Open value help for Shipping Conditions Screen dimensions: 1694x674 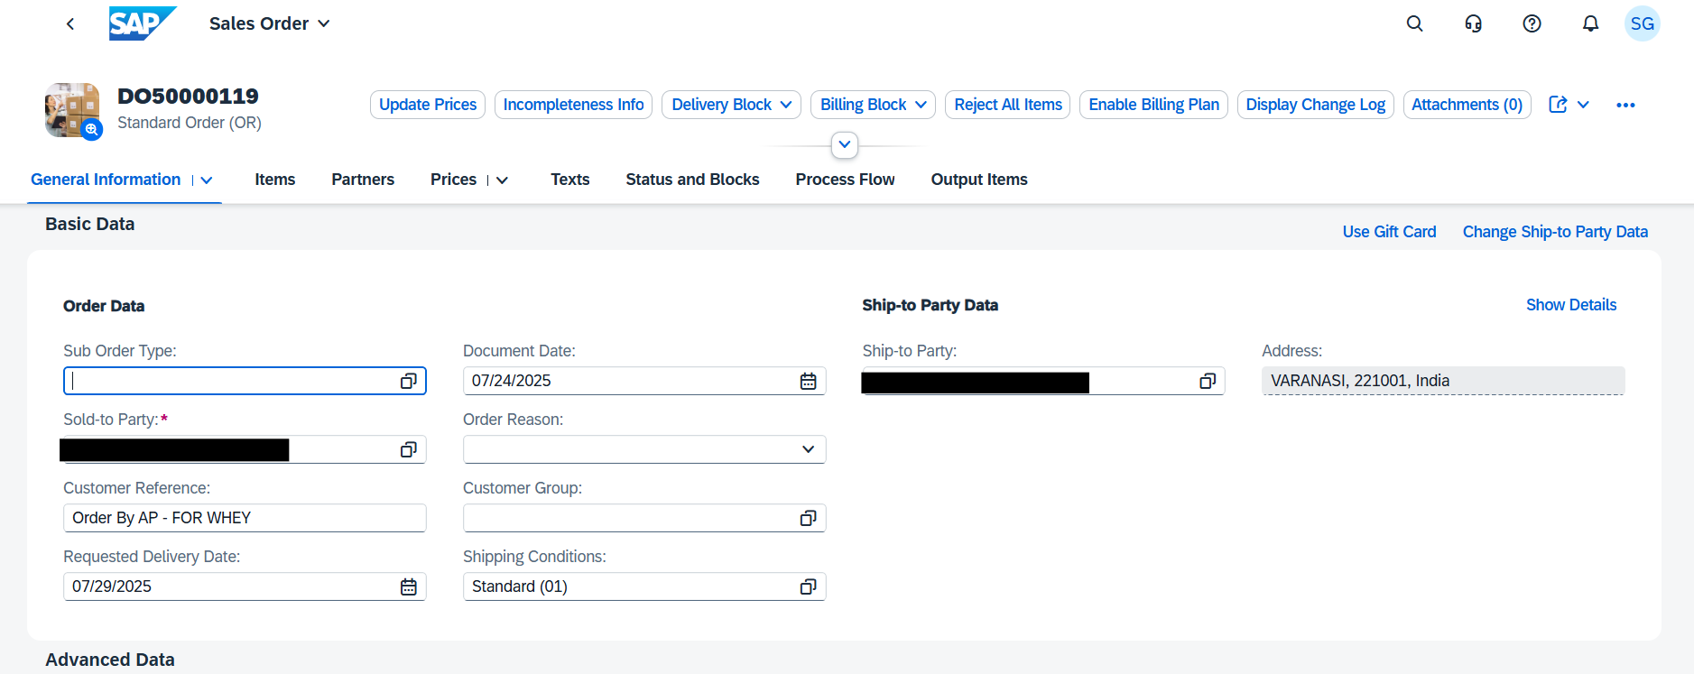808,587
